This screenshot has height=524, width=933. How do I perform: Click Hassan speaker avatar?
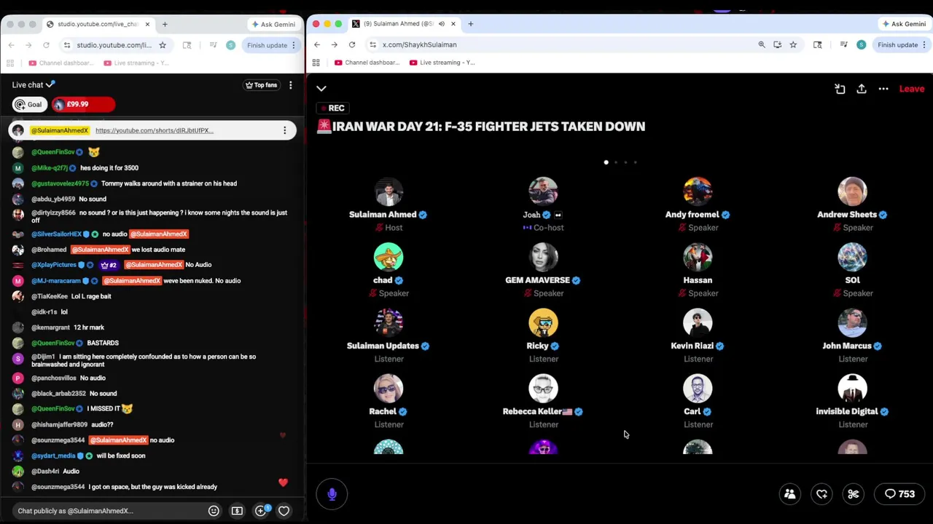tap(698, 257)
